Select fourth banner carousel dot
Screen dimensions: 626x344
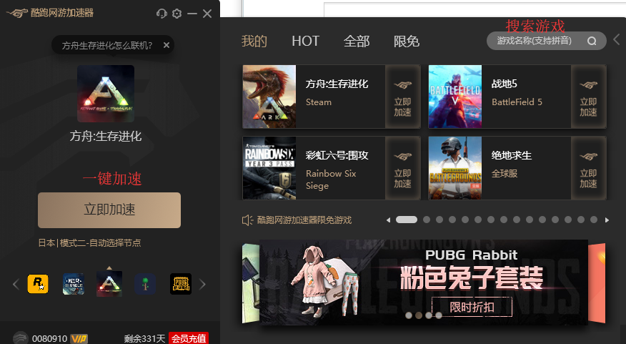point(438,315)
